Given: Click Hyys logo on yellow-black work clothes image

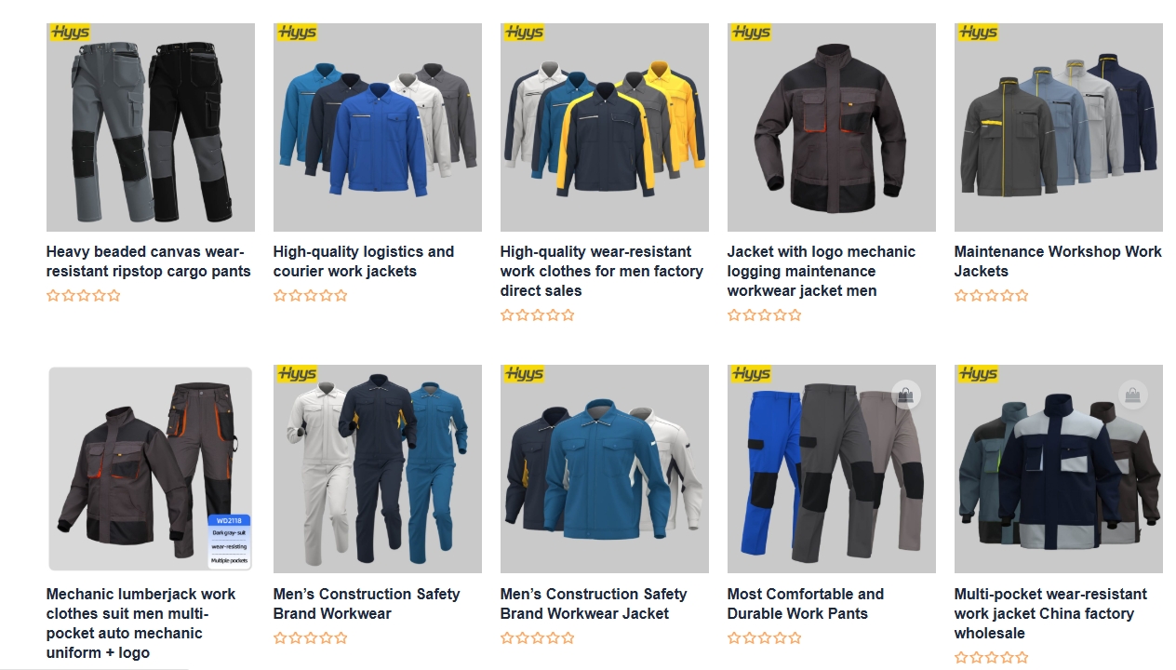Looking at the screenshot, I should 524,33.
